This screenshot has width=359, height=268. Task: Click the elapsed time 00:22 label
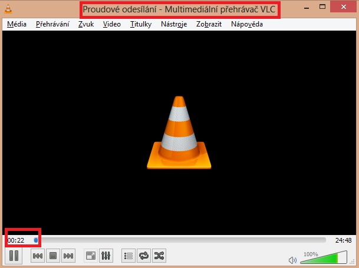16,240
